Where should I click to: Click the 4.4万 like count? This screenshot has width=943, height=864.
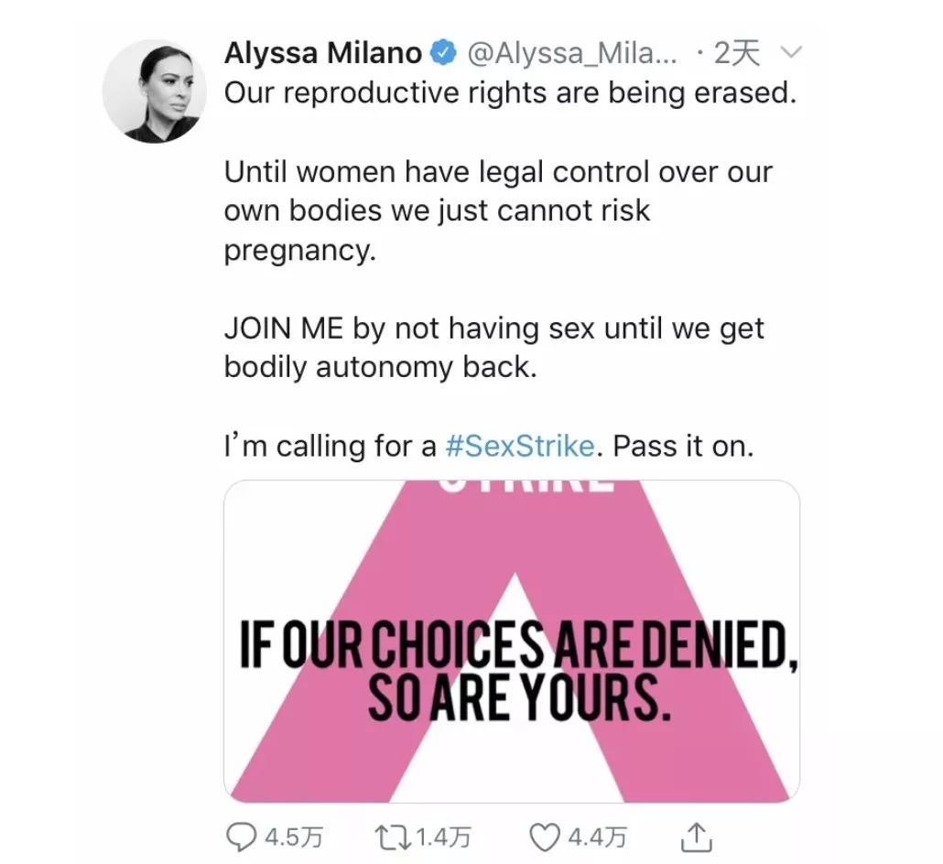598,836
